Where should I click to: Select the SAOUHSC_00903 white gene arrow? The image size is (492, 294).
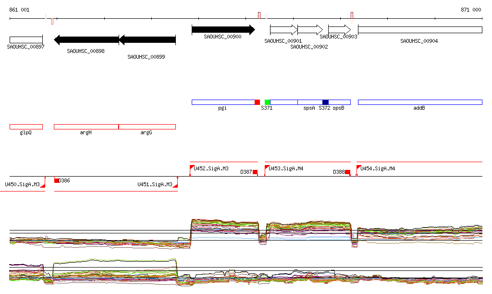tap(340, 30)
